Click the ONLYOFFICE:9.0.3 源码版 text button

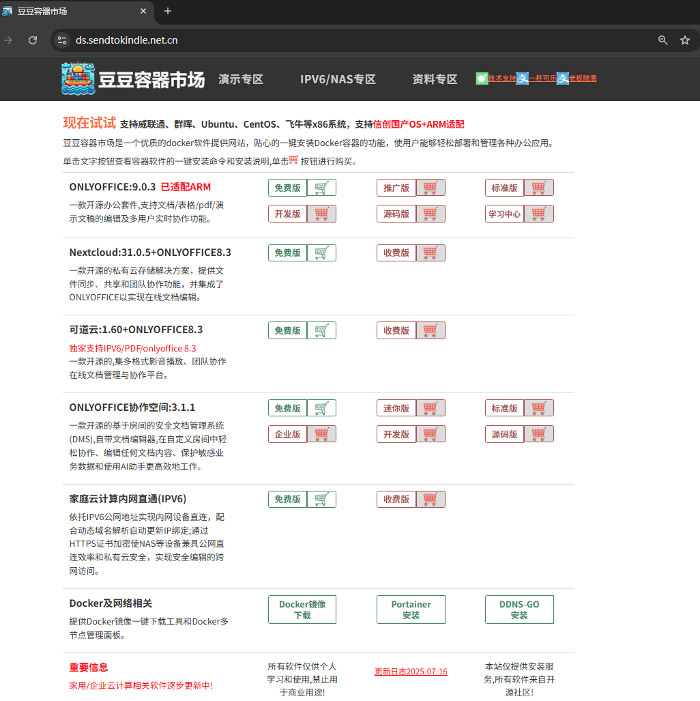click(396, 214)
